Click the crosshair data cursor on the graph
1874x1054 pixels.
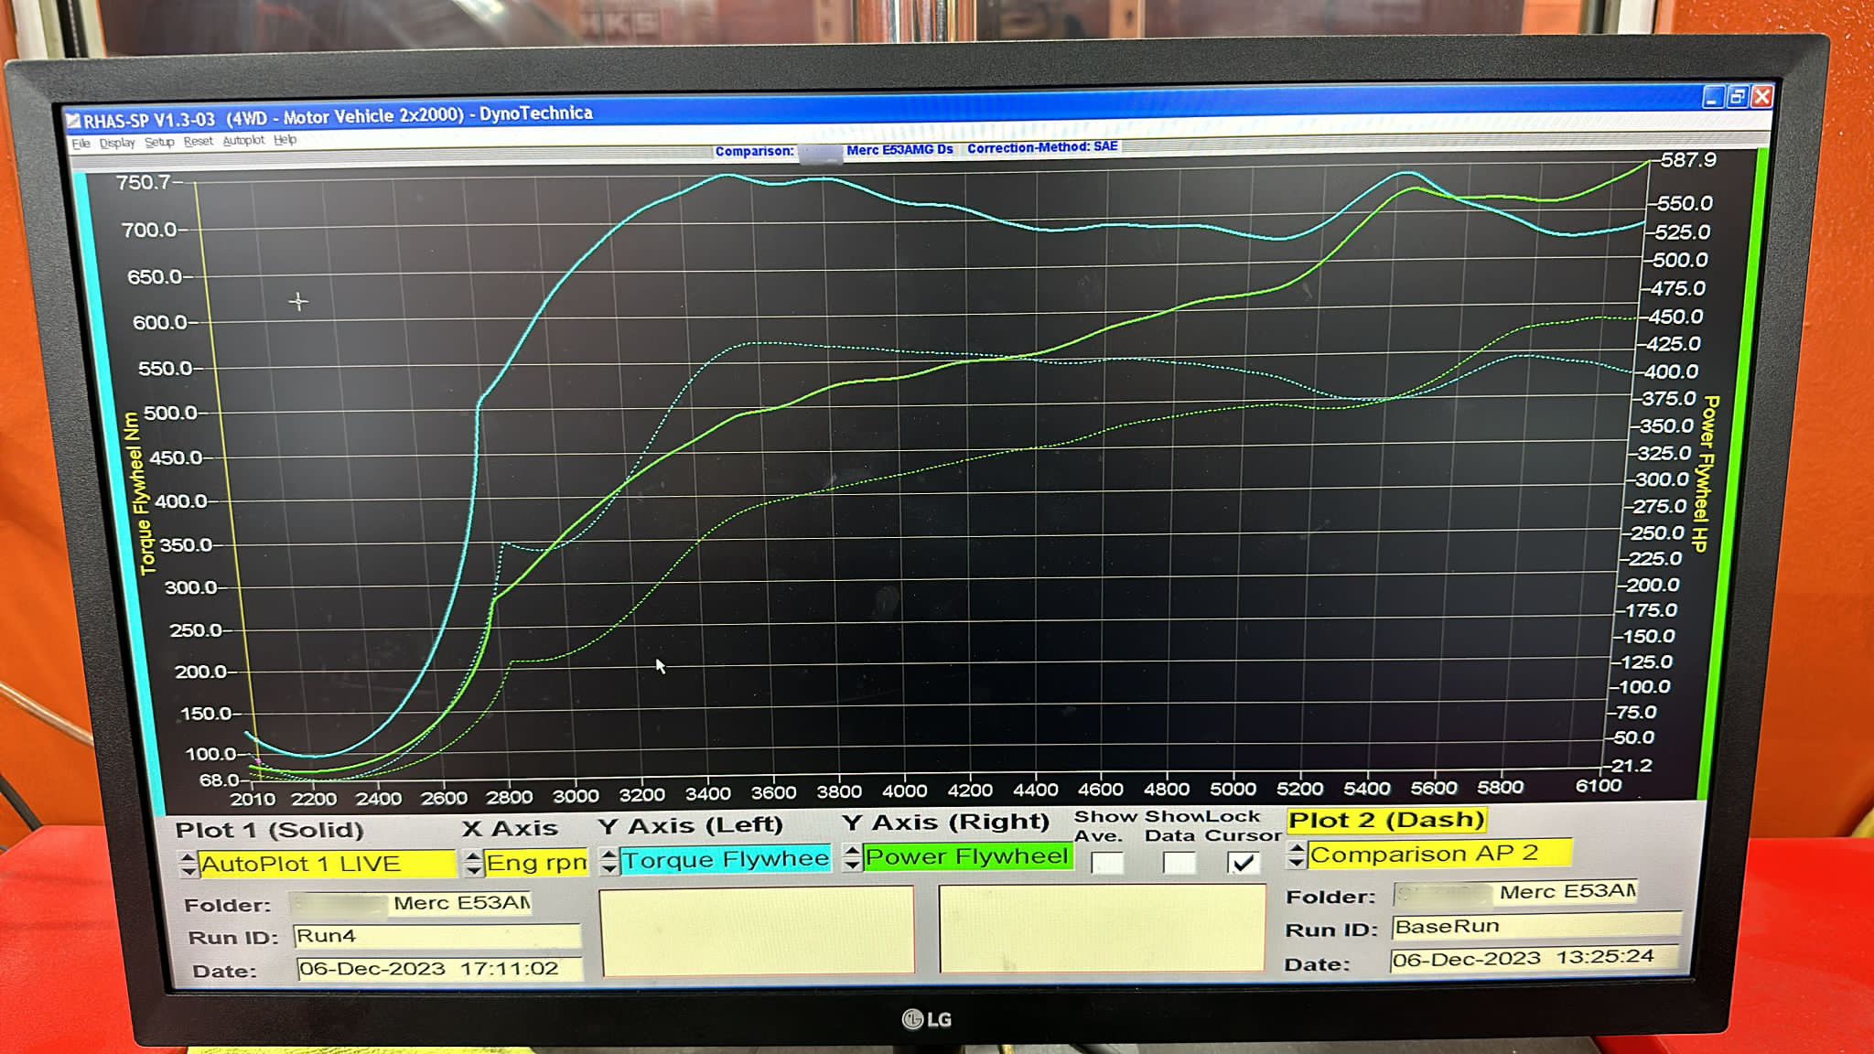point(298,301)
